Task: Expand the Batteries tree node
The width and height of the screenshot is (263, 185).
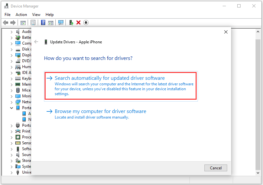Action: [x=12, y=37]
